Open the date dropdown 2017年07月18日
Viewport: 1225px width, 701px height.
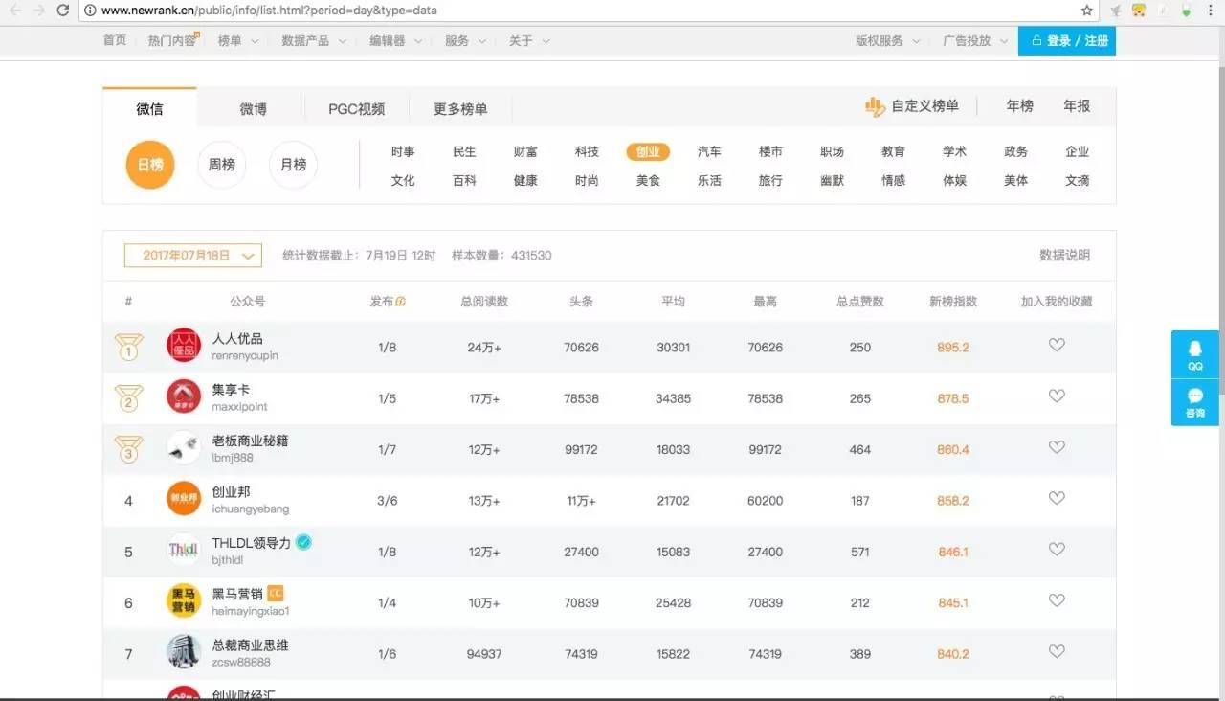pyautogui.click(x=193, y=256)
